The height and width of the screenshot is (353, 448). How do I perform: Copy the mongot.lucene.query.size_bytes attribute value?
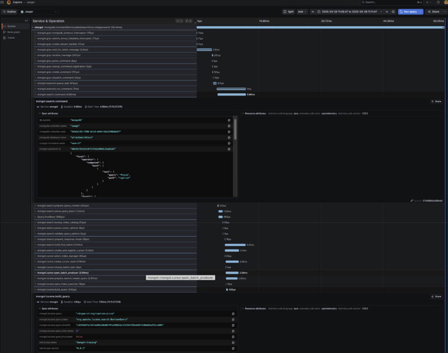(233, 331)
